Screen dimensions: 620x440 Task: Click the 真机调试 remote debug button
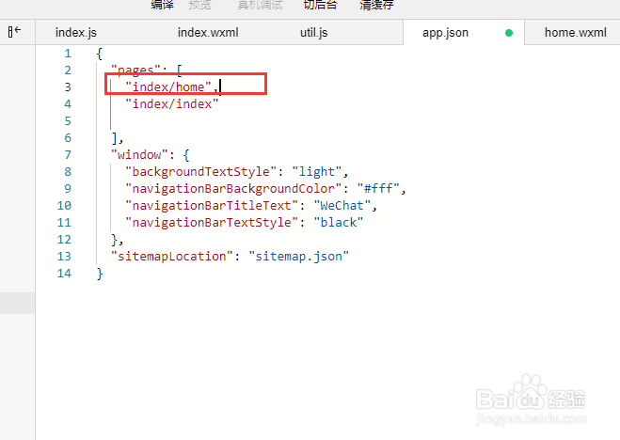tap(261, 5)
